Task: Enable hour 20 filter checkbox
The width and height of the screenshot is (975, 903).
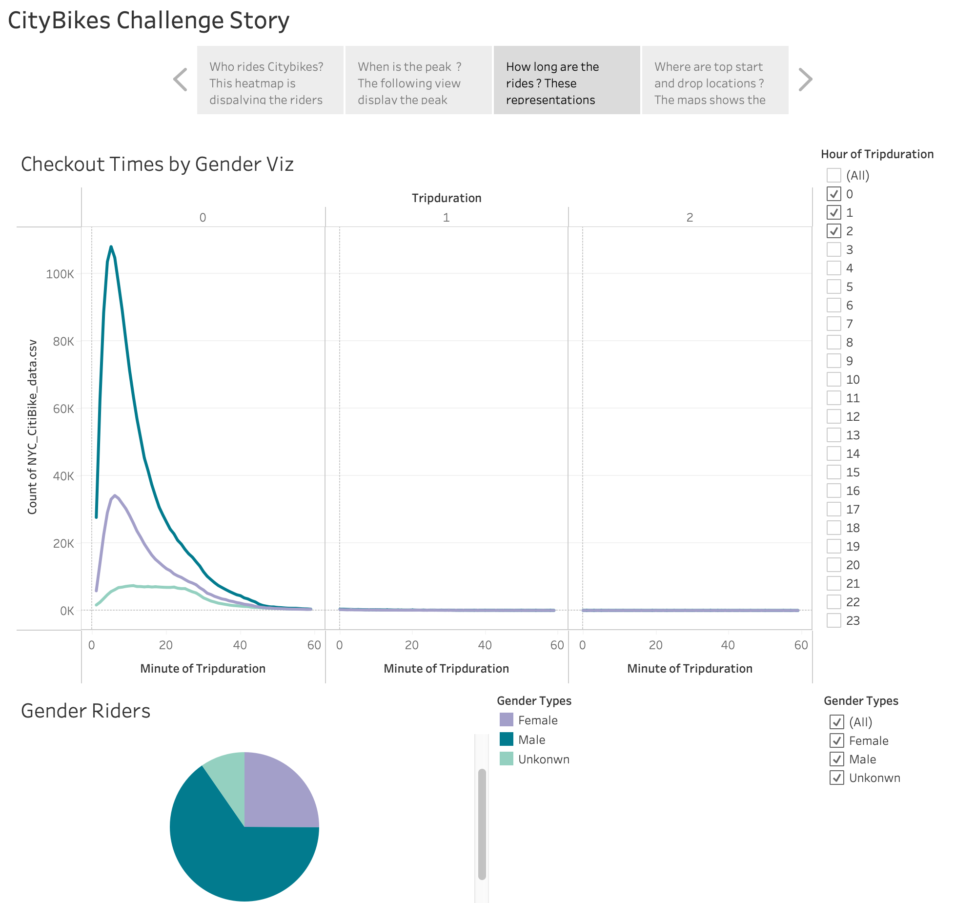Action: click(x=834, y=565)
